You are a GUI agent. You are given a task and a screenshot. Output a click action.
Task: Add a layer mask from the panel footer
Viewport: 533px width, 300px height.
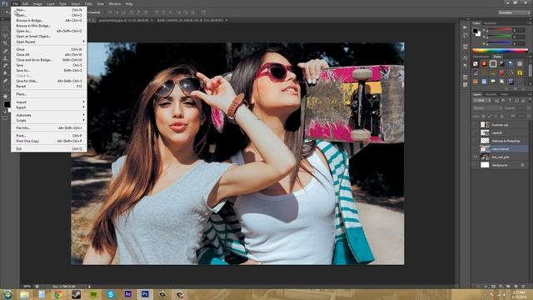click(493, 287)
